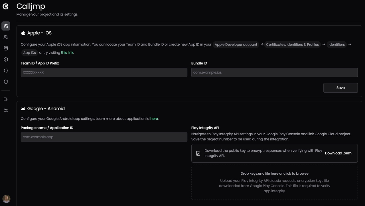The height and width of the screenshot is (206, 365).
Task: Click the 'Apple - iOS' section heading
Action: [x=39, y=33]
